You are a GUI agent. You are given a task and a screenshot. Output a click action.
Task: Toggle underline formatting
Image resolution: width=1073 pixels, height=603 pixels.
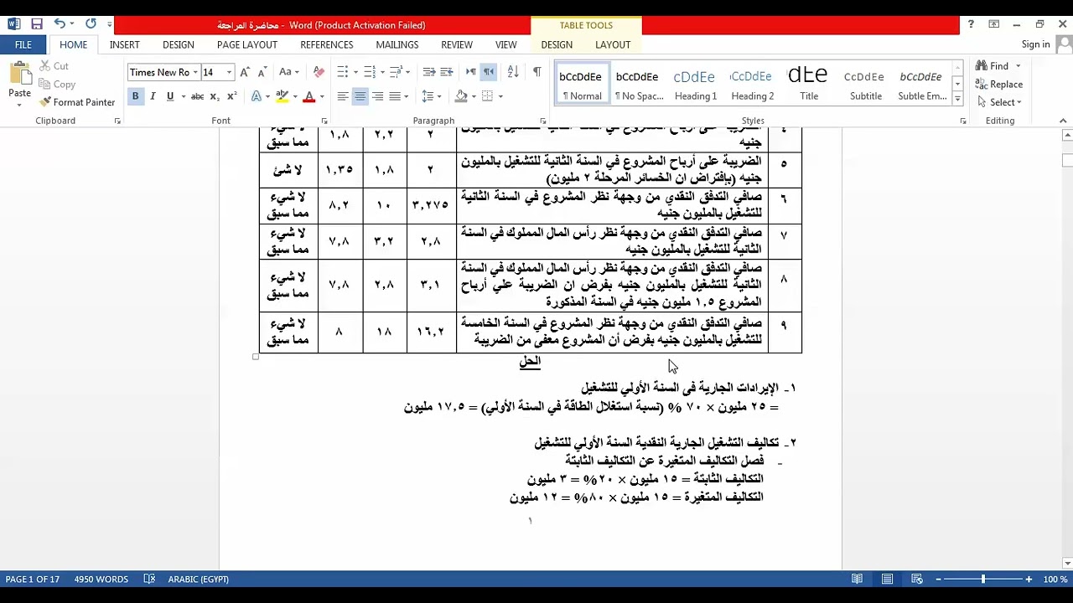[x=170, y=96]
